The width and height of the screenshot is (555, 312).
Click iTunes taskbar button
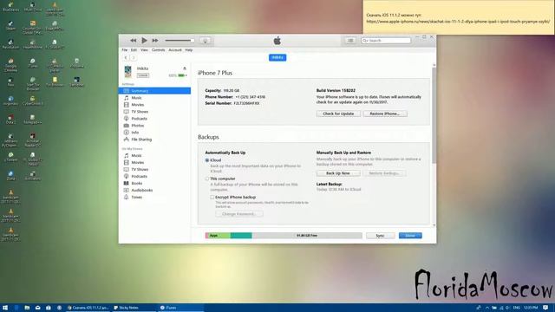pyautogui.click(x=180, y=308)
